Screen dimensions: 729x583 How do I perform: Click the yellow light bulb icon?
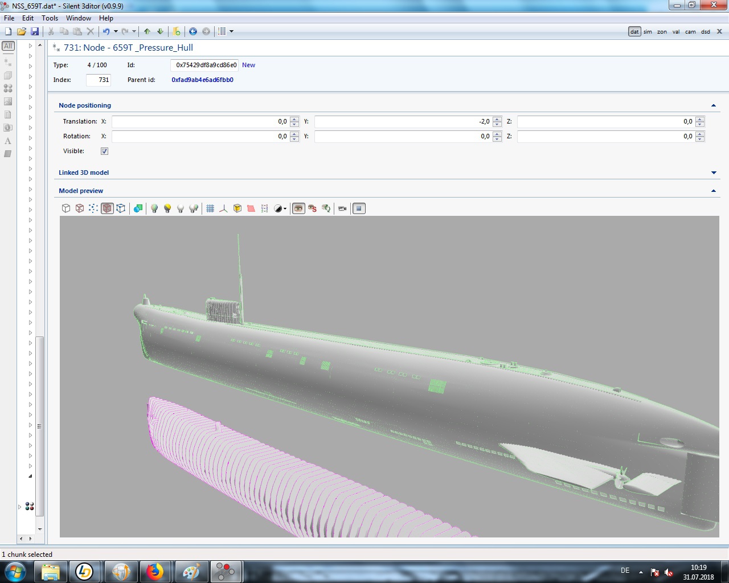(x=167, y=208)
